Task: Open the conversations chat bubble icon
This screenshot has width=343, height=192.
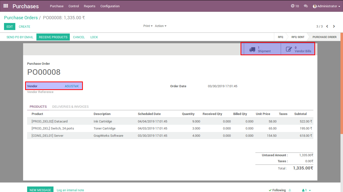Action: click(x=306, y=6)
